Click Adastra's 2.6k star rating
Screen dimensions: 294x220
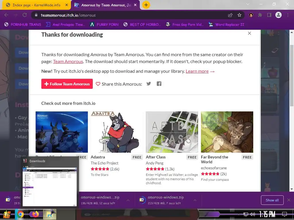(105, 169)
